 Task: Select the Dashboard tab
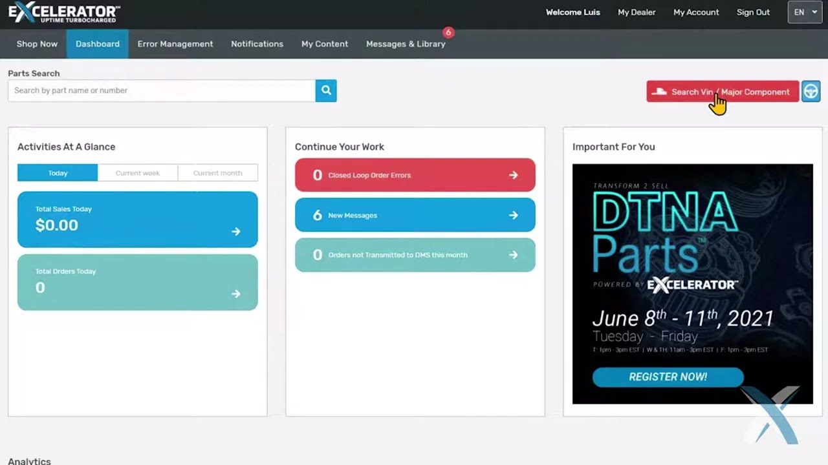[x=98, y=44]
